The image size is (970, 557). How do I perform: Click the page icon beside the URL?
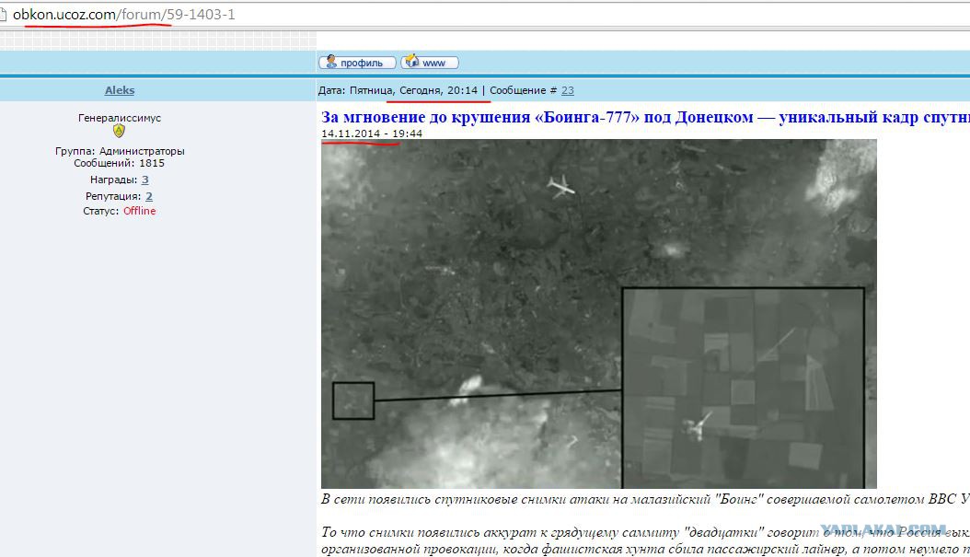[3, 15]
